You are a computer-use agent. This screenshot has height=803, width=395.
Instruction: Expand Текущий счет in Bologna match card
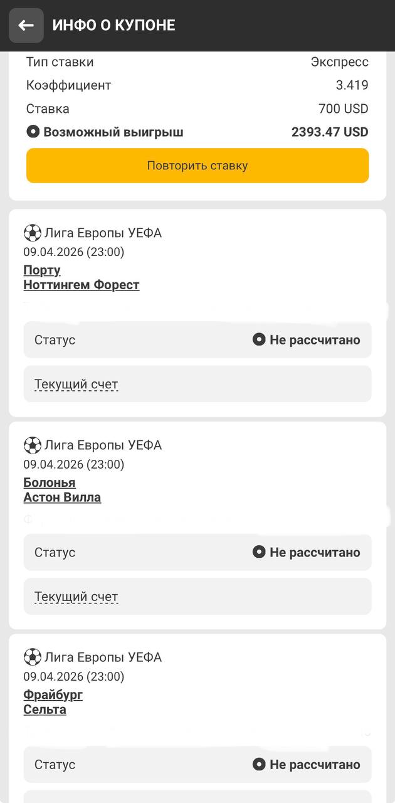click(76, 597)
